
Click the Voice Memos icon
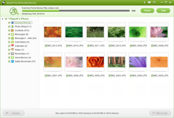(x=13, y=58)
